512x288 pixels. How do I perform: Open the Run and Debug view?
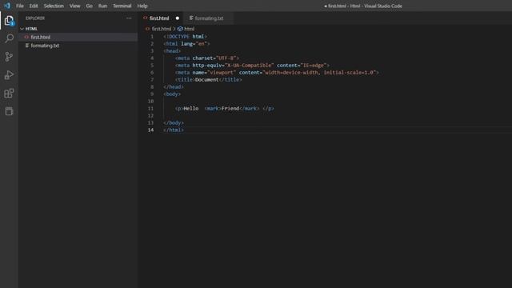pyautogui.click(x=9, y=74)
